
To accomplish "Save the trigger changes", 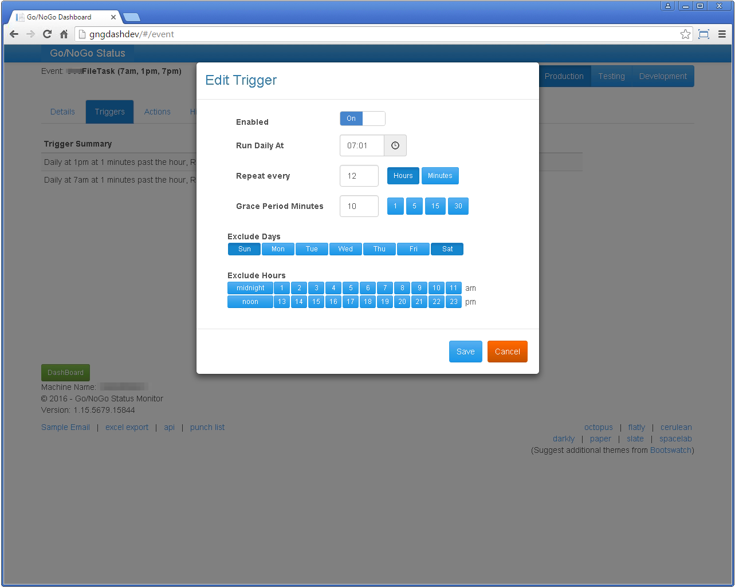I will click(x=465, y=352).
